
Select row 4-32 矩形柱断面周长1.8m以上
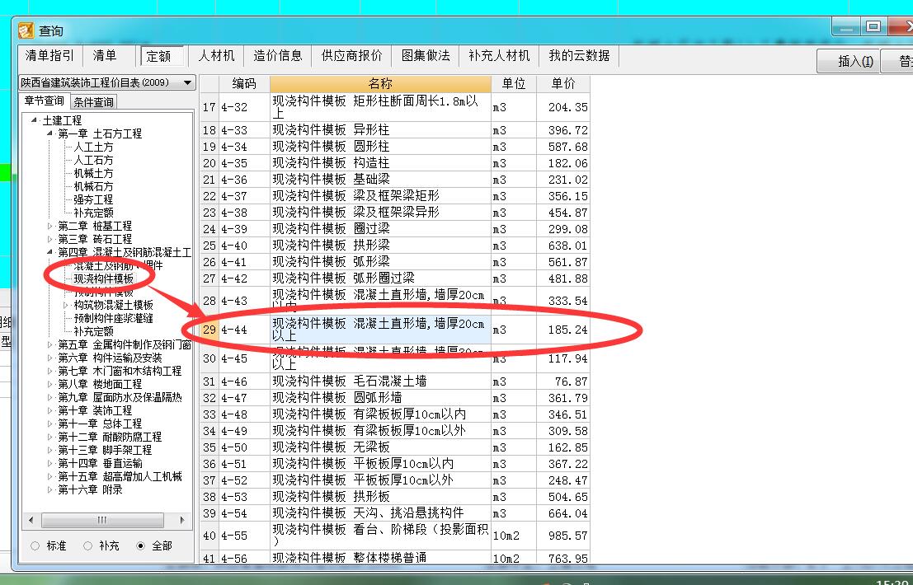coord(395,107)
